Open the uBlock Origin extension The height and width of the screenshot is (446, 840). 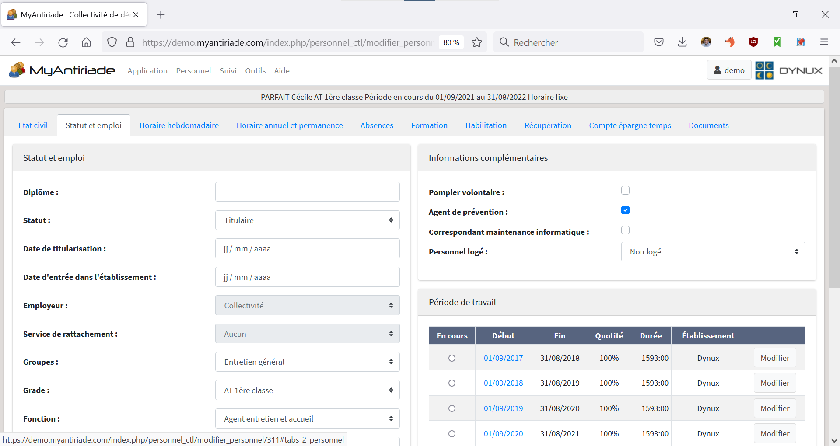coord(753,42)
